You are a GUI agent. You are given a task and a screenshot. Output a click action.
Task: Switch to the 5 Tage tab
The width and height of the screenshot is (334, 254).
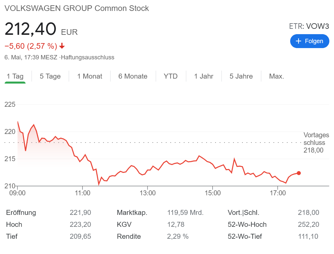50,76
